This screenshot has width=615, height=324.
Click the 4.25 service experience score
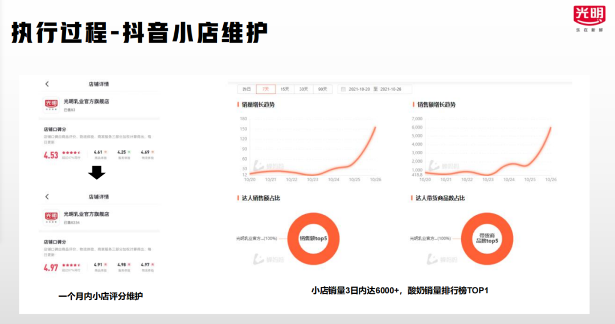coord(122,152)
